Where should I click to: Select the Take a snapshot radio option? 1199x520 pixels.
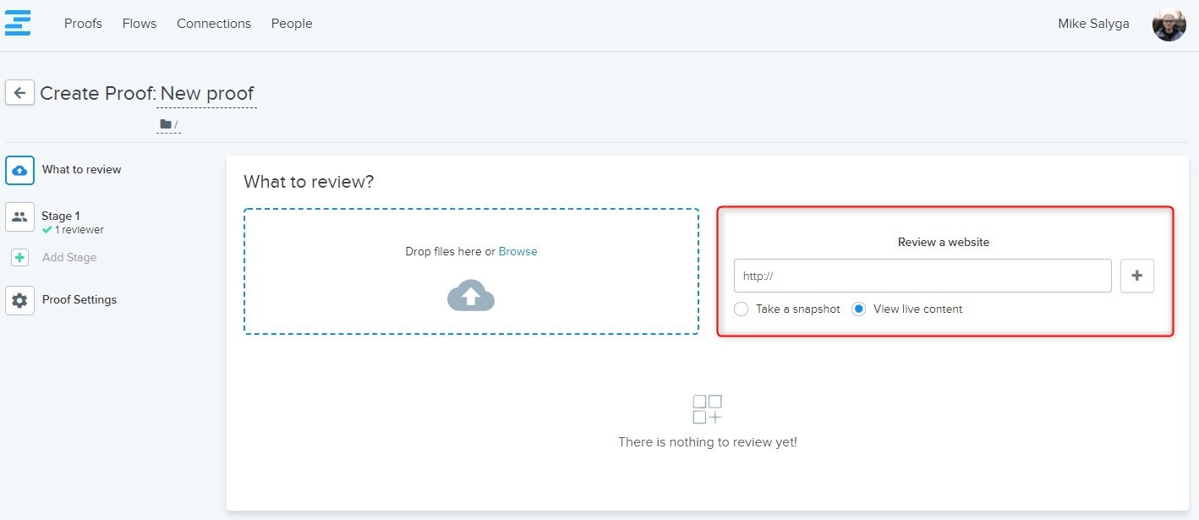click(x=742, y=309)
